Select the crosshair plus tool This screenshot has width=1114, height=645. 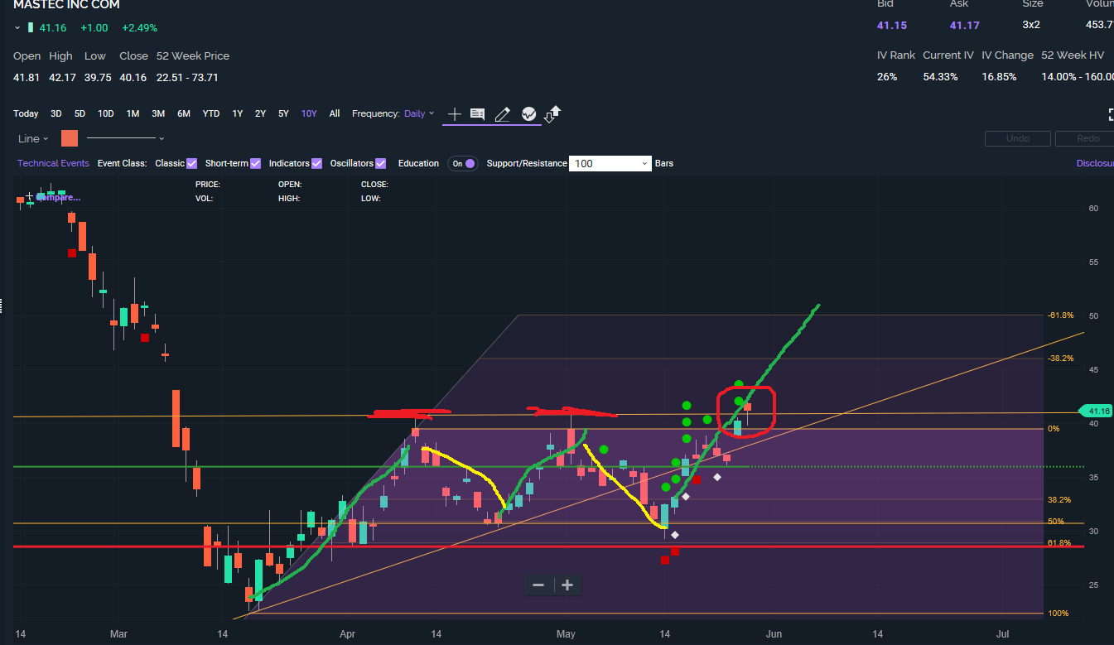pyautogui.click(x=454, y=114)
